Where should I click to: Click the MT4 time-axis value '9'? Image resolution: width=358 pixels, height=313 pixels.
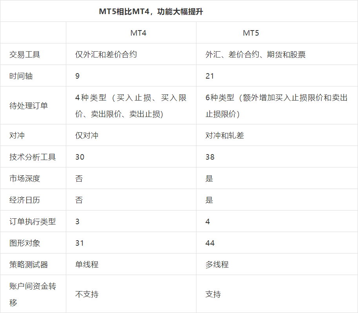coord(77,76)
